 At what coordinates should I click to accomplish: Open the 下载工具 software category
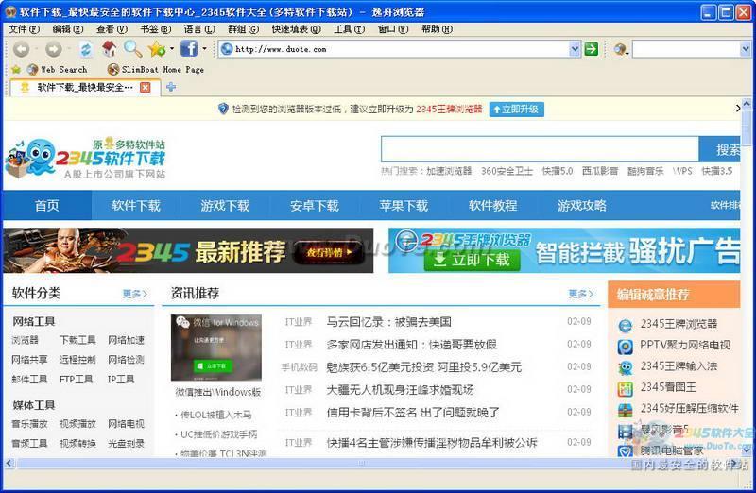coord(77,340)
